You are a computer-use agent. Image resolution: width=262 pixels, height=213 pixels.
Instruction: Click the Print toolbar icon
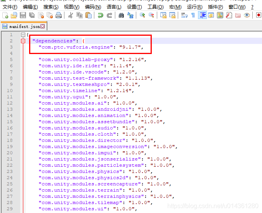[x=59, y=16]
